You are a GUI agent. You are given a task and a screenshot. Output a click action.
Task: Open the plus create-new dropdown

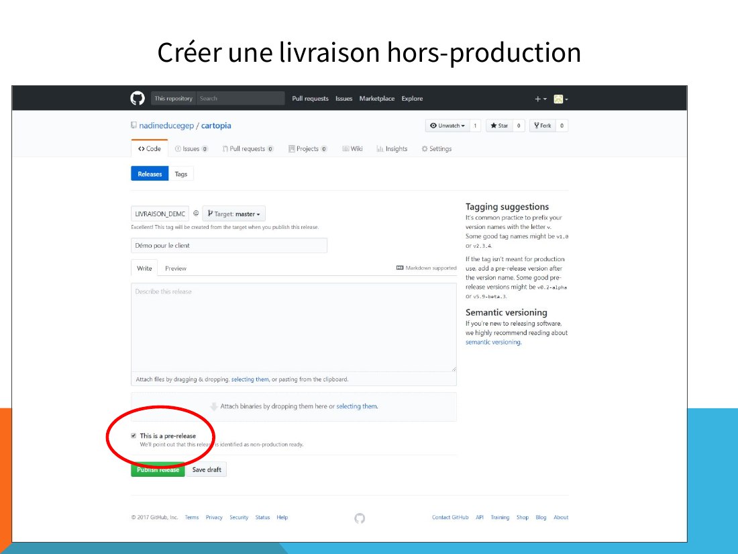[540, 99]
